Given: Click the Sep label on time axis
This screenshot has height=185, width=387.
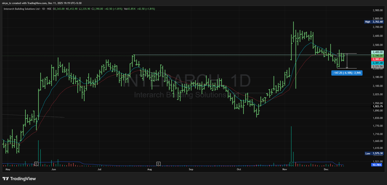Looking at the screenshot, I should [191, 169].
